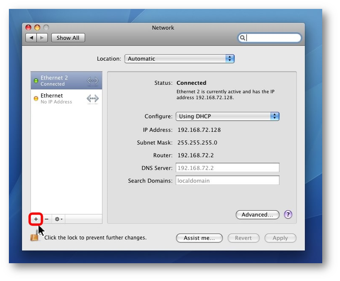
Task: Click the Revert button
Action: (x=243, y=238)
